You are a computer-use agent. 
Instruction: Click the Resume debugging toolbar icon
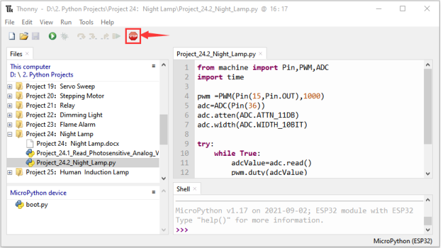coord(116,36)
